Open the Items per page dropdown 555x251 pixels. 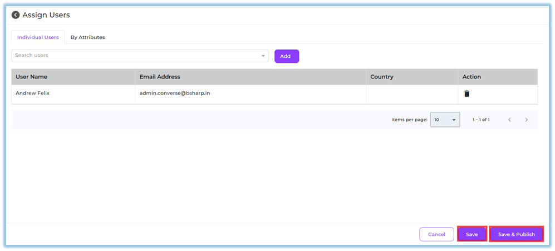pyautogui.click(x=445, y=120)
